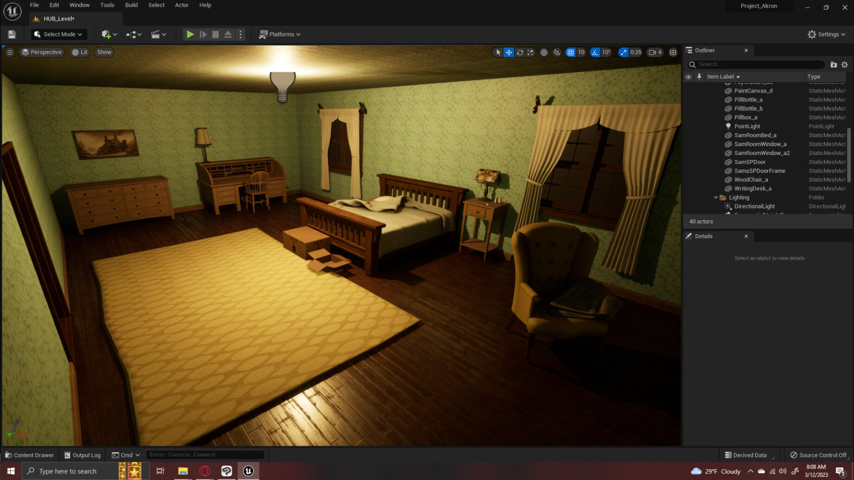
Task: Toggle scale snapping
Action: point(623,52)
